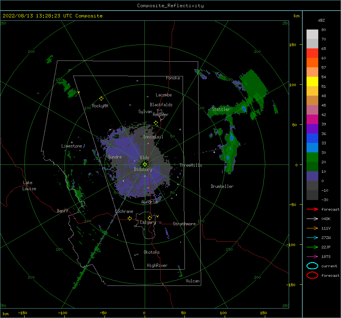The width and height of the screenshot is (341, 318).
Task: Click the cyan current ellipse icon
Action: pyautogui.click(x=312, y=266)
